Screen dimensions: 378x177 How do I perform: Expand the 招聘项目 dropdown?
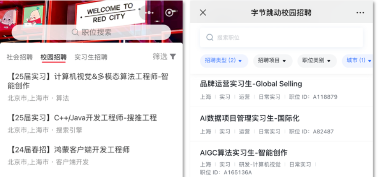point(273,61)
